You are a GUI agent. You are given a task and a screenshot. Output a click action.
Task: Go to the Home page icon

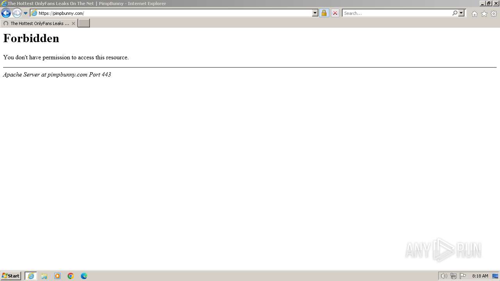pyautogui.click(x=474, y=14)
